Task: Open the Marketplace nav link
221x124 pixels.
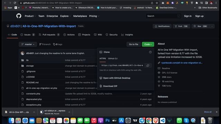Action: (80, 16)
